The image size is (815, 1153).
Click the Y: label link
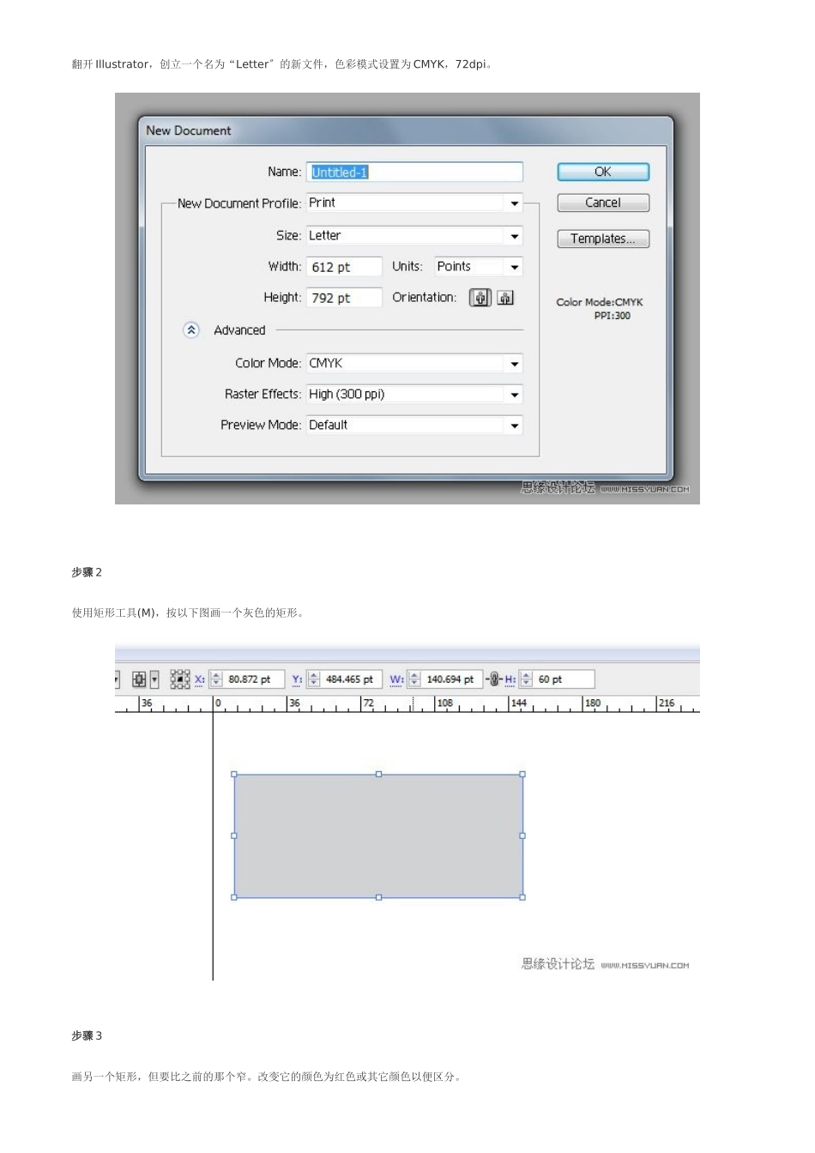click(x=298, y=679)
